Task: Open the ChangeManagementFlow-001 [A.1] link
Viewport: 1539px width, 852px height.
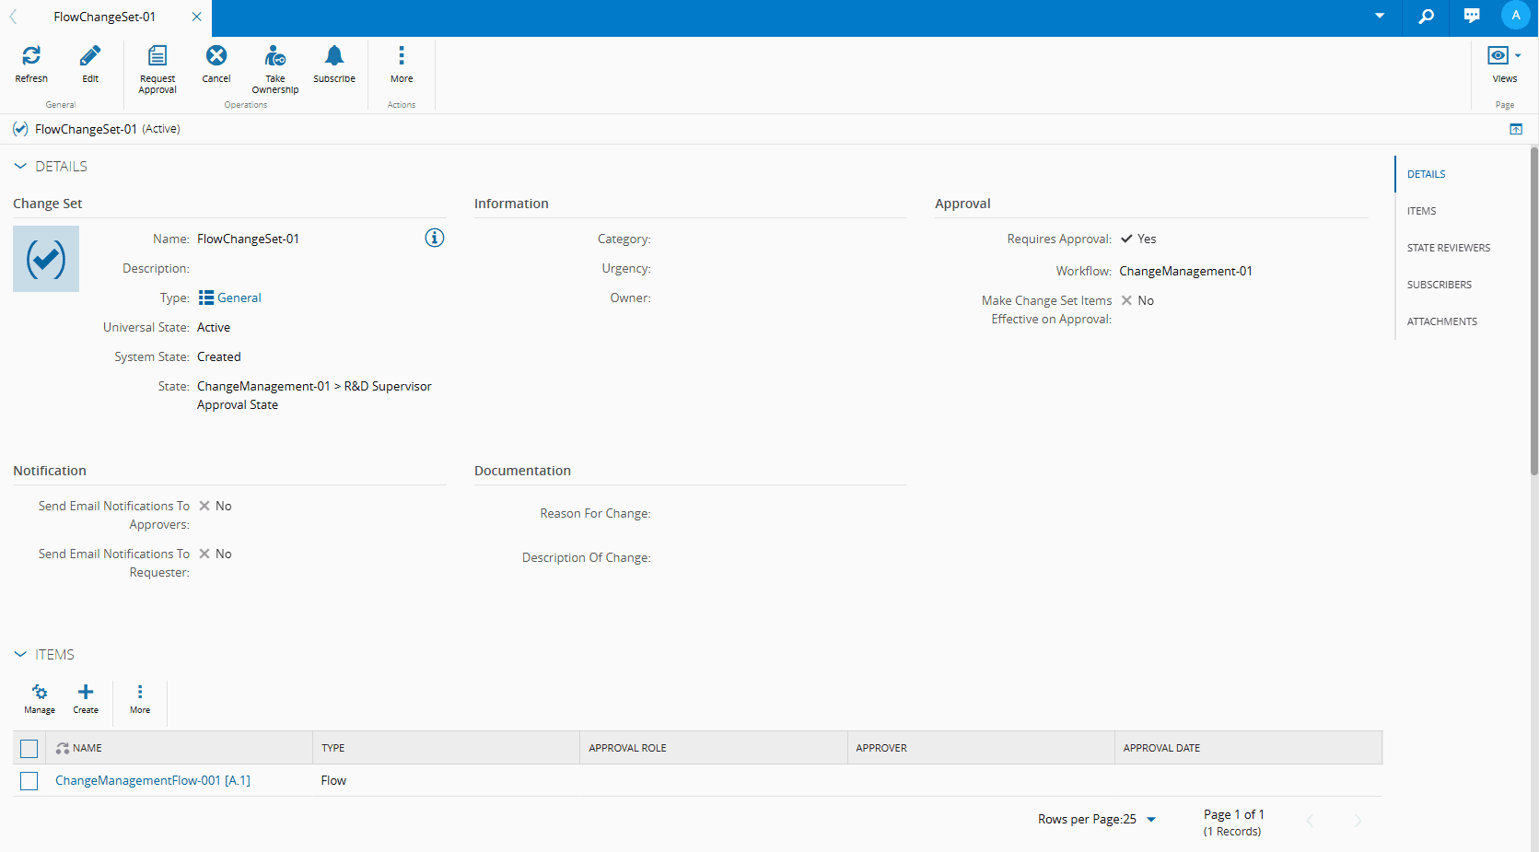Action: 153,781
